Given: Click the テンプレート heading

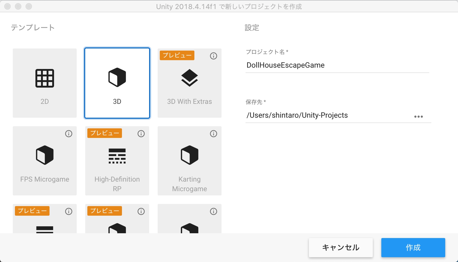Looking at the screenshot, I should [x=33, y=28].
